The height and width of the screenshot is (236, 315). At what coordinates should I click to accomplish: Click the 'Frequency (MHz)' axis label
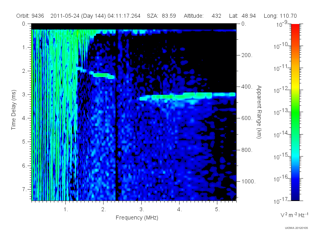click(x=137, y=218)
